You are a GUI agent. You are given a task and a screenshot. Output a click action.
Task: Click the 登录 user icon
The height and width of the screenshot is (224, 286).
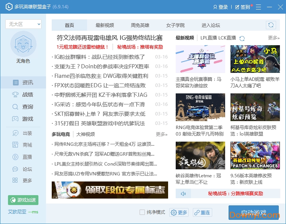point(215,7)
